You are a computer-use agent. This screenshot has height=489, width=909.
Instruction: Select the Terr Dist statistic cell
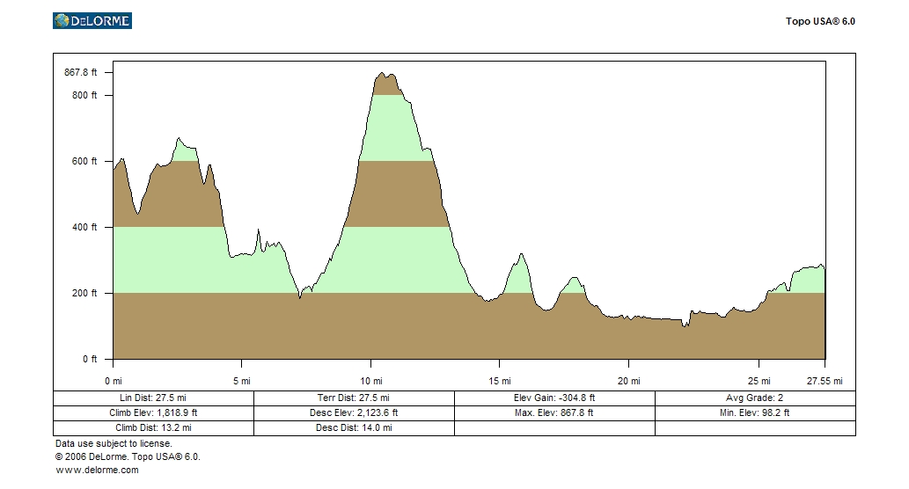pos(354,398)
